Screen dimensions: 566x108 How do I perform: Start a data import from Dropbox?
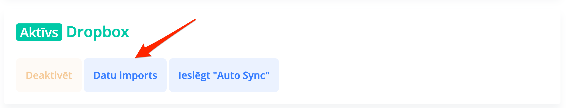[x=125, y=75]
